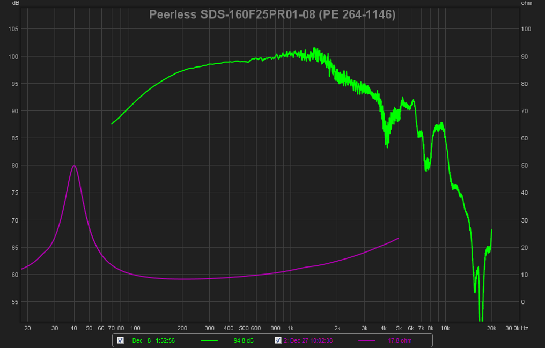Click the '55' dB axis label
545x348 pixels.
14,302
